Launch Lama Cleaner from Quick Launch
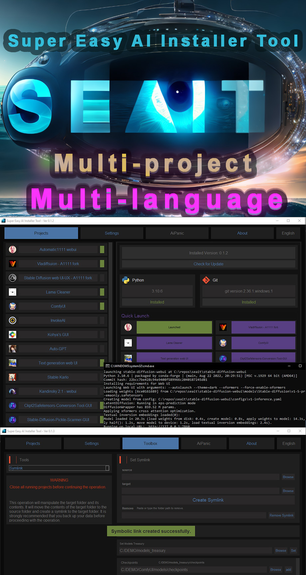This screenshot has height=575, width=306. click(x=174, y=343)
